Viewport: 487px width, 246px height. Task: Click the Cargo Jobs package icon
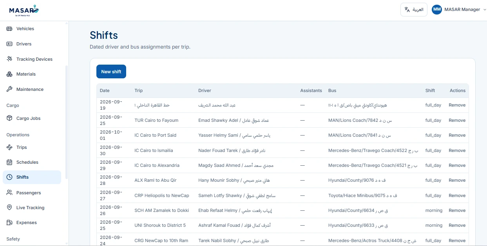[9, 118]
